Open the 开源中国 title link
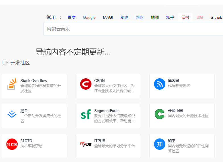 point(175,111)
